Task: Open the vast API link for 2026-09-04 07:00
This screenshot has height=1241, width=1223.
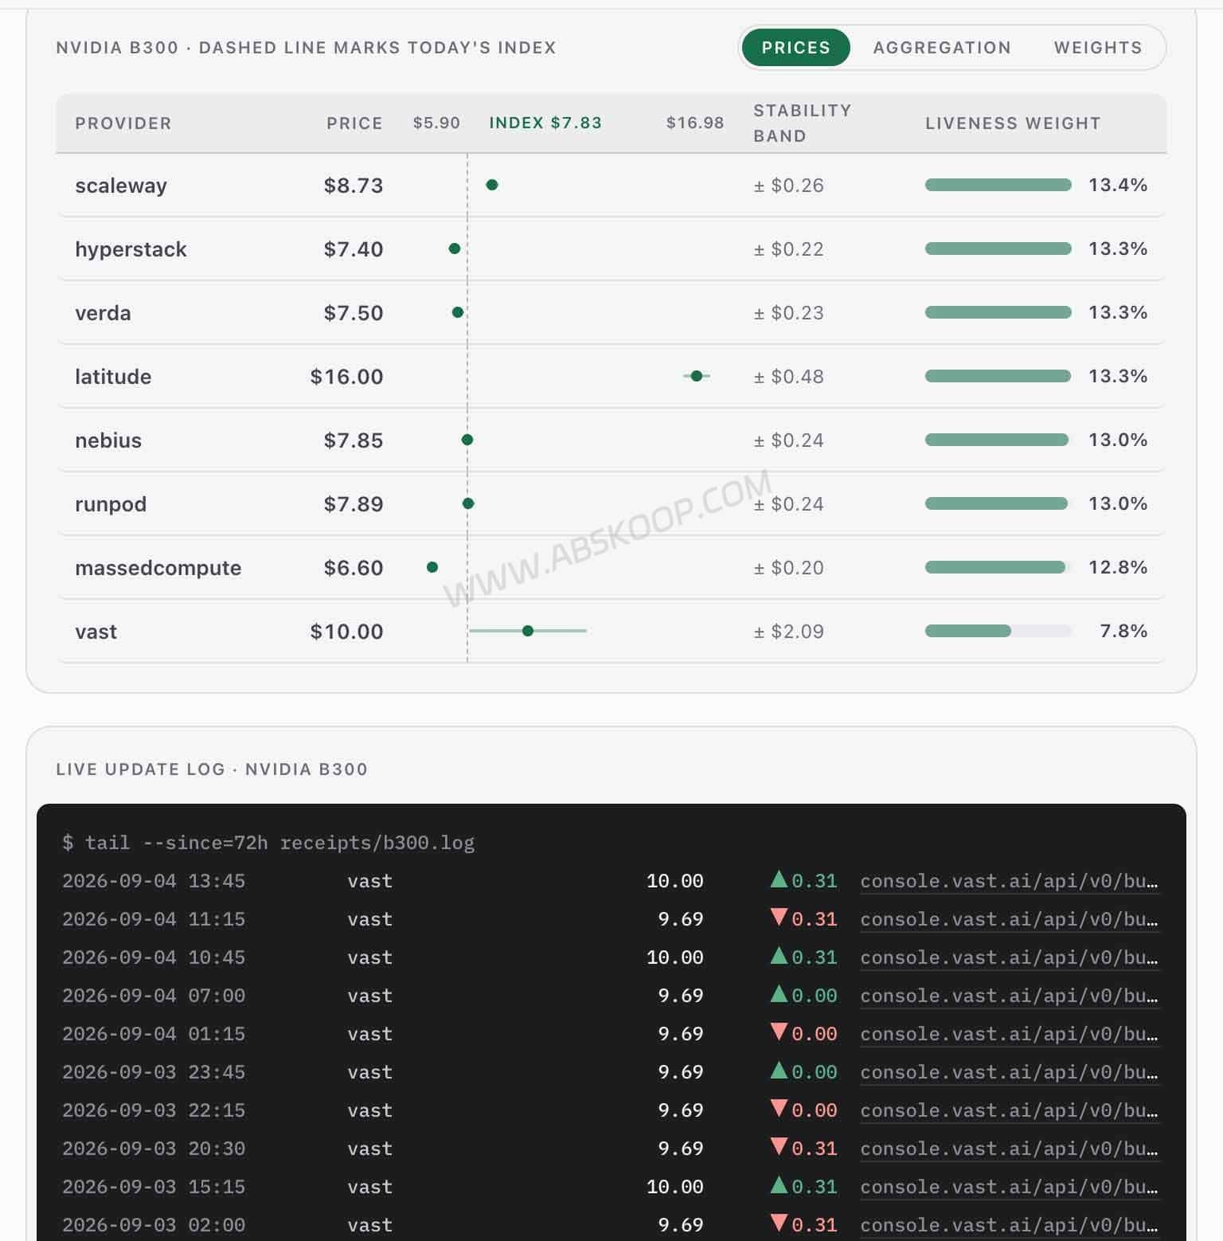Action: tap(1009, 996)
